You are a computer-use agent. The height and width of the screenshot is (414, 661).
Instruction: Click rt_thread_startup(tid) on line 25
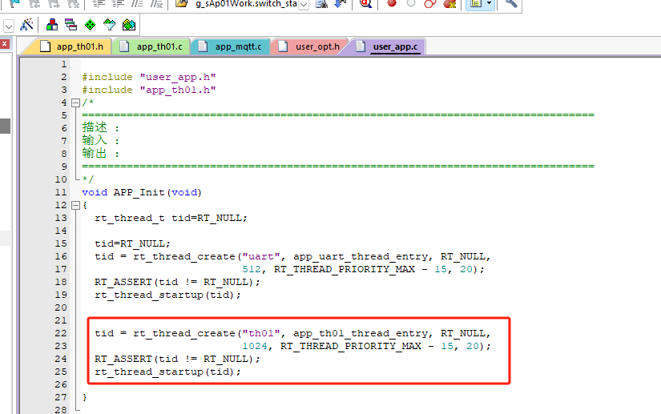click(x=164, y=372)
